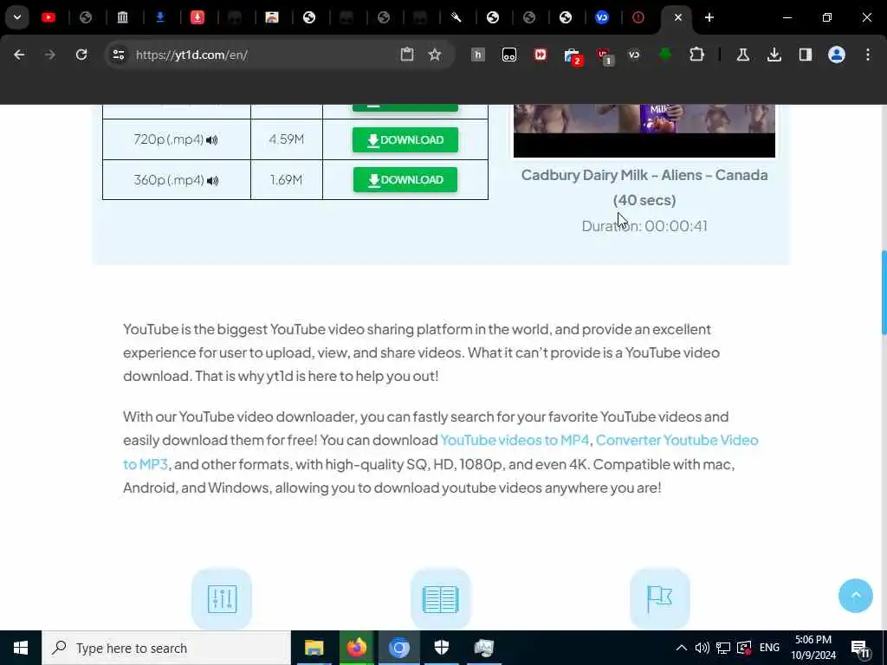Open the Chrome three-dot menu
Image resolution: width=887 pixels, height=665 pixels.
pyautogui.click(x=868, y=55)
